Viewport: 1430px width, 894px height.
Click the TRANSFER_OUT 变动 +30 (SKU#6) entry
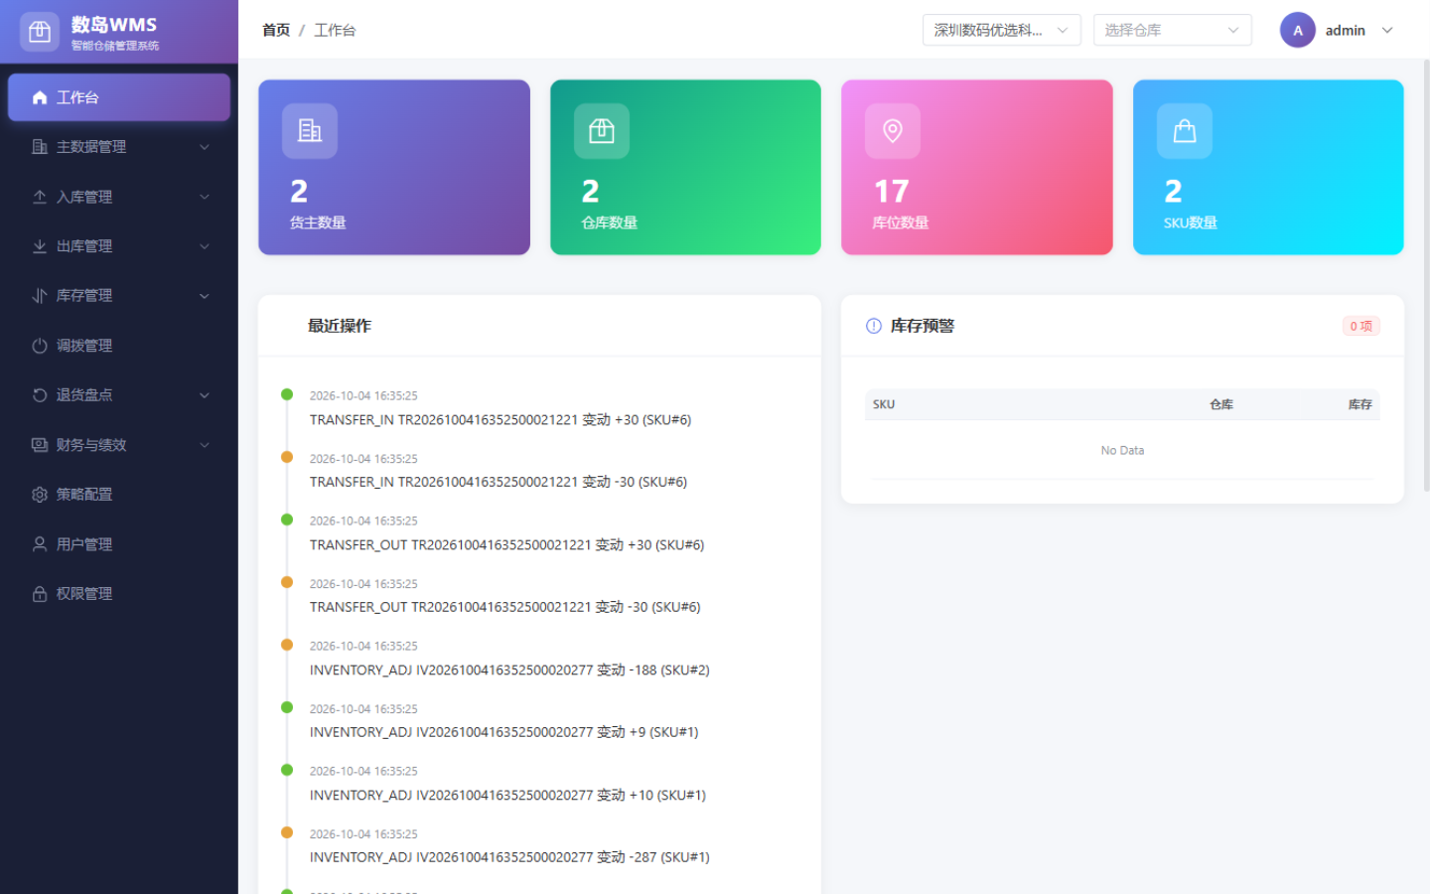click(506, 544)
